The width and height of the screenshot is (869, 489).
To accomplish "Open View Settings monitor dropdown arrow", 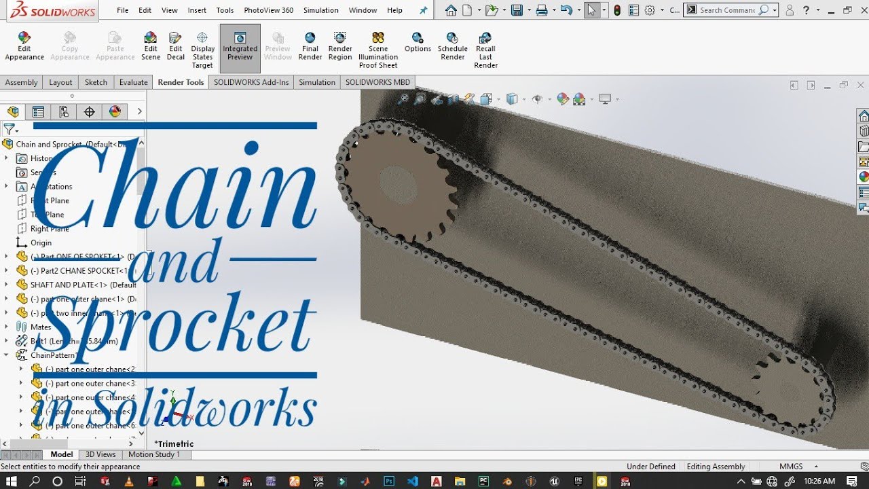I will pyautogui.click(x=617, y=99).
